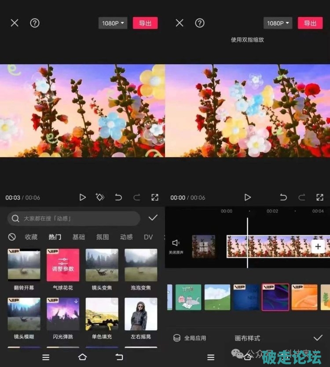Select the orange wave canvas background swatch
This screenshot has width=330, height=367.
point(304,297)
